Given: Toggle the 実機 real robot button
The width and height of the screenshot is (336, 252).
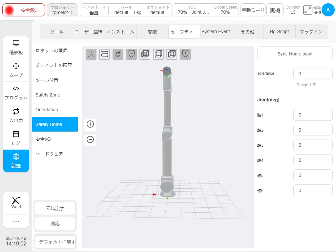Looking at the screenshot, I should pos(275,10).
